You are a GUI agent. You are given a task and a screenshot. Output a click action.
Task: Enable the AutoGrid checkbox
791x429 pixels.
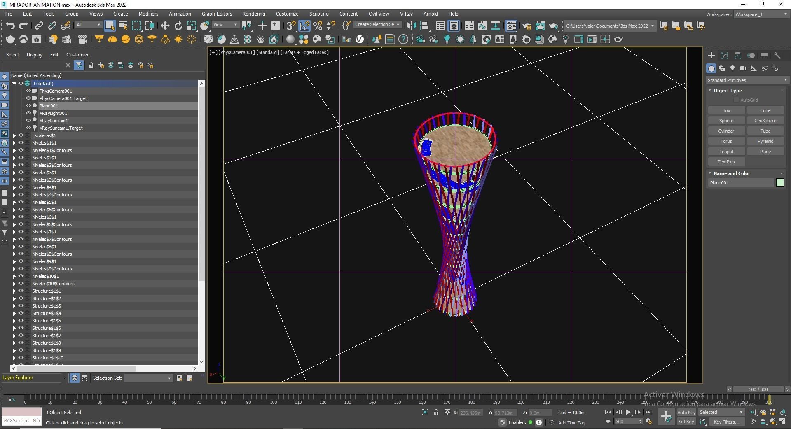tap(736, 100)
